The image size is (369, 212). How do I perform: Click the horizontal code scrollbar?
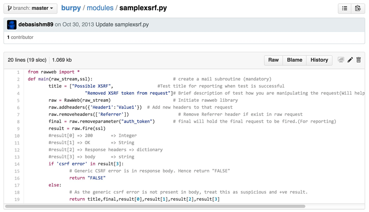point(155,206)
